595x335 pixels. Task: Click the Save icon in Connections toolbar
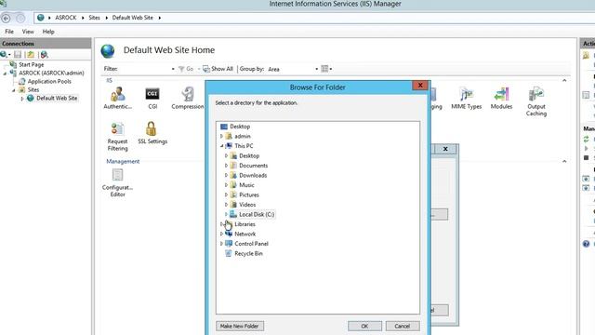[x=18, y=55]
